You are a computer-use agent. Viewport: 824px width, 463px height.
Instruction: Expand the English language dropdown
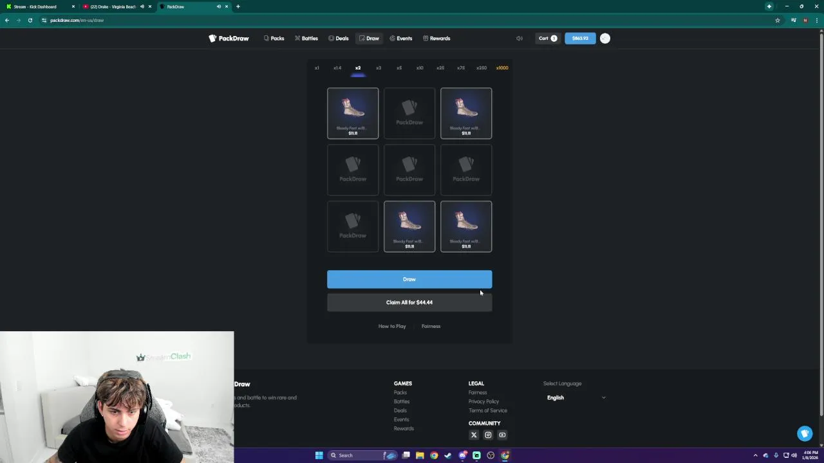[x=576, y=397]
